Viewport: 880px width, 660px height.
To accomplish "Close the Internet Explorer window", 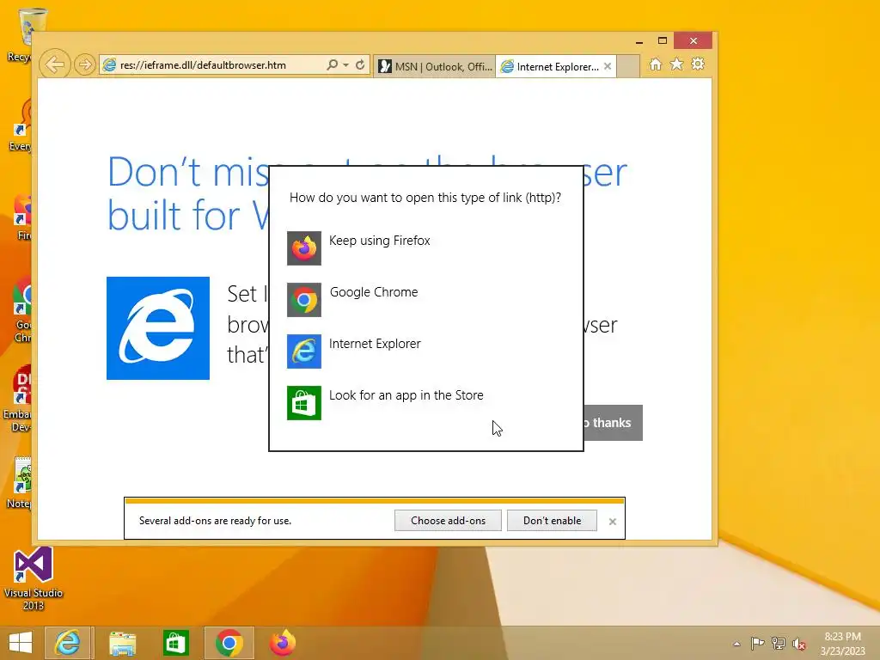I will click(694, 41).
